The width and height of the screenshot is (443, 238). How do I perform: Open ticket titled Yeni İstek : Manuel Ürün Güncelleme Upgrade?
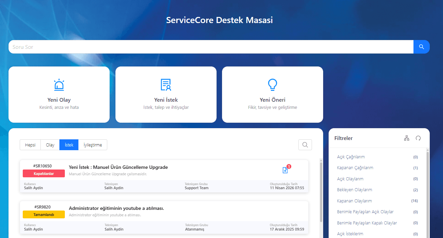click(x=118, y=167)
